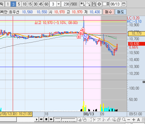Click the save chart floppy disk icon
The width and height of the screenshot is (145, 124).
(94, 4)
